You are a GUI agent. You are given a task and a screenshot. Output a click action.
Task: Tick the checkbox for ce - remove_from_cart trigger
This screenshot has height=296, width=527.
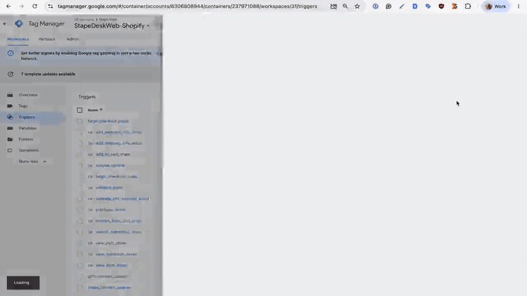pos(79,221)
